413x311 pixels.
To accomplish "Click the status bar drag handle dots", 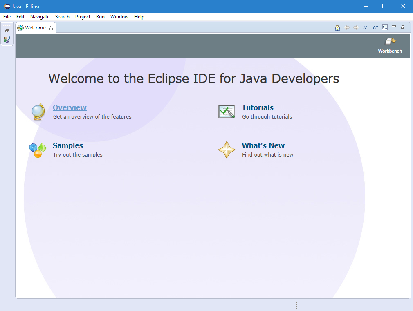I will point(296,305).
